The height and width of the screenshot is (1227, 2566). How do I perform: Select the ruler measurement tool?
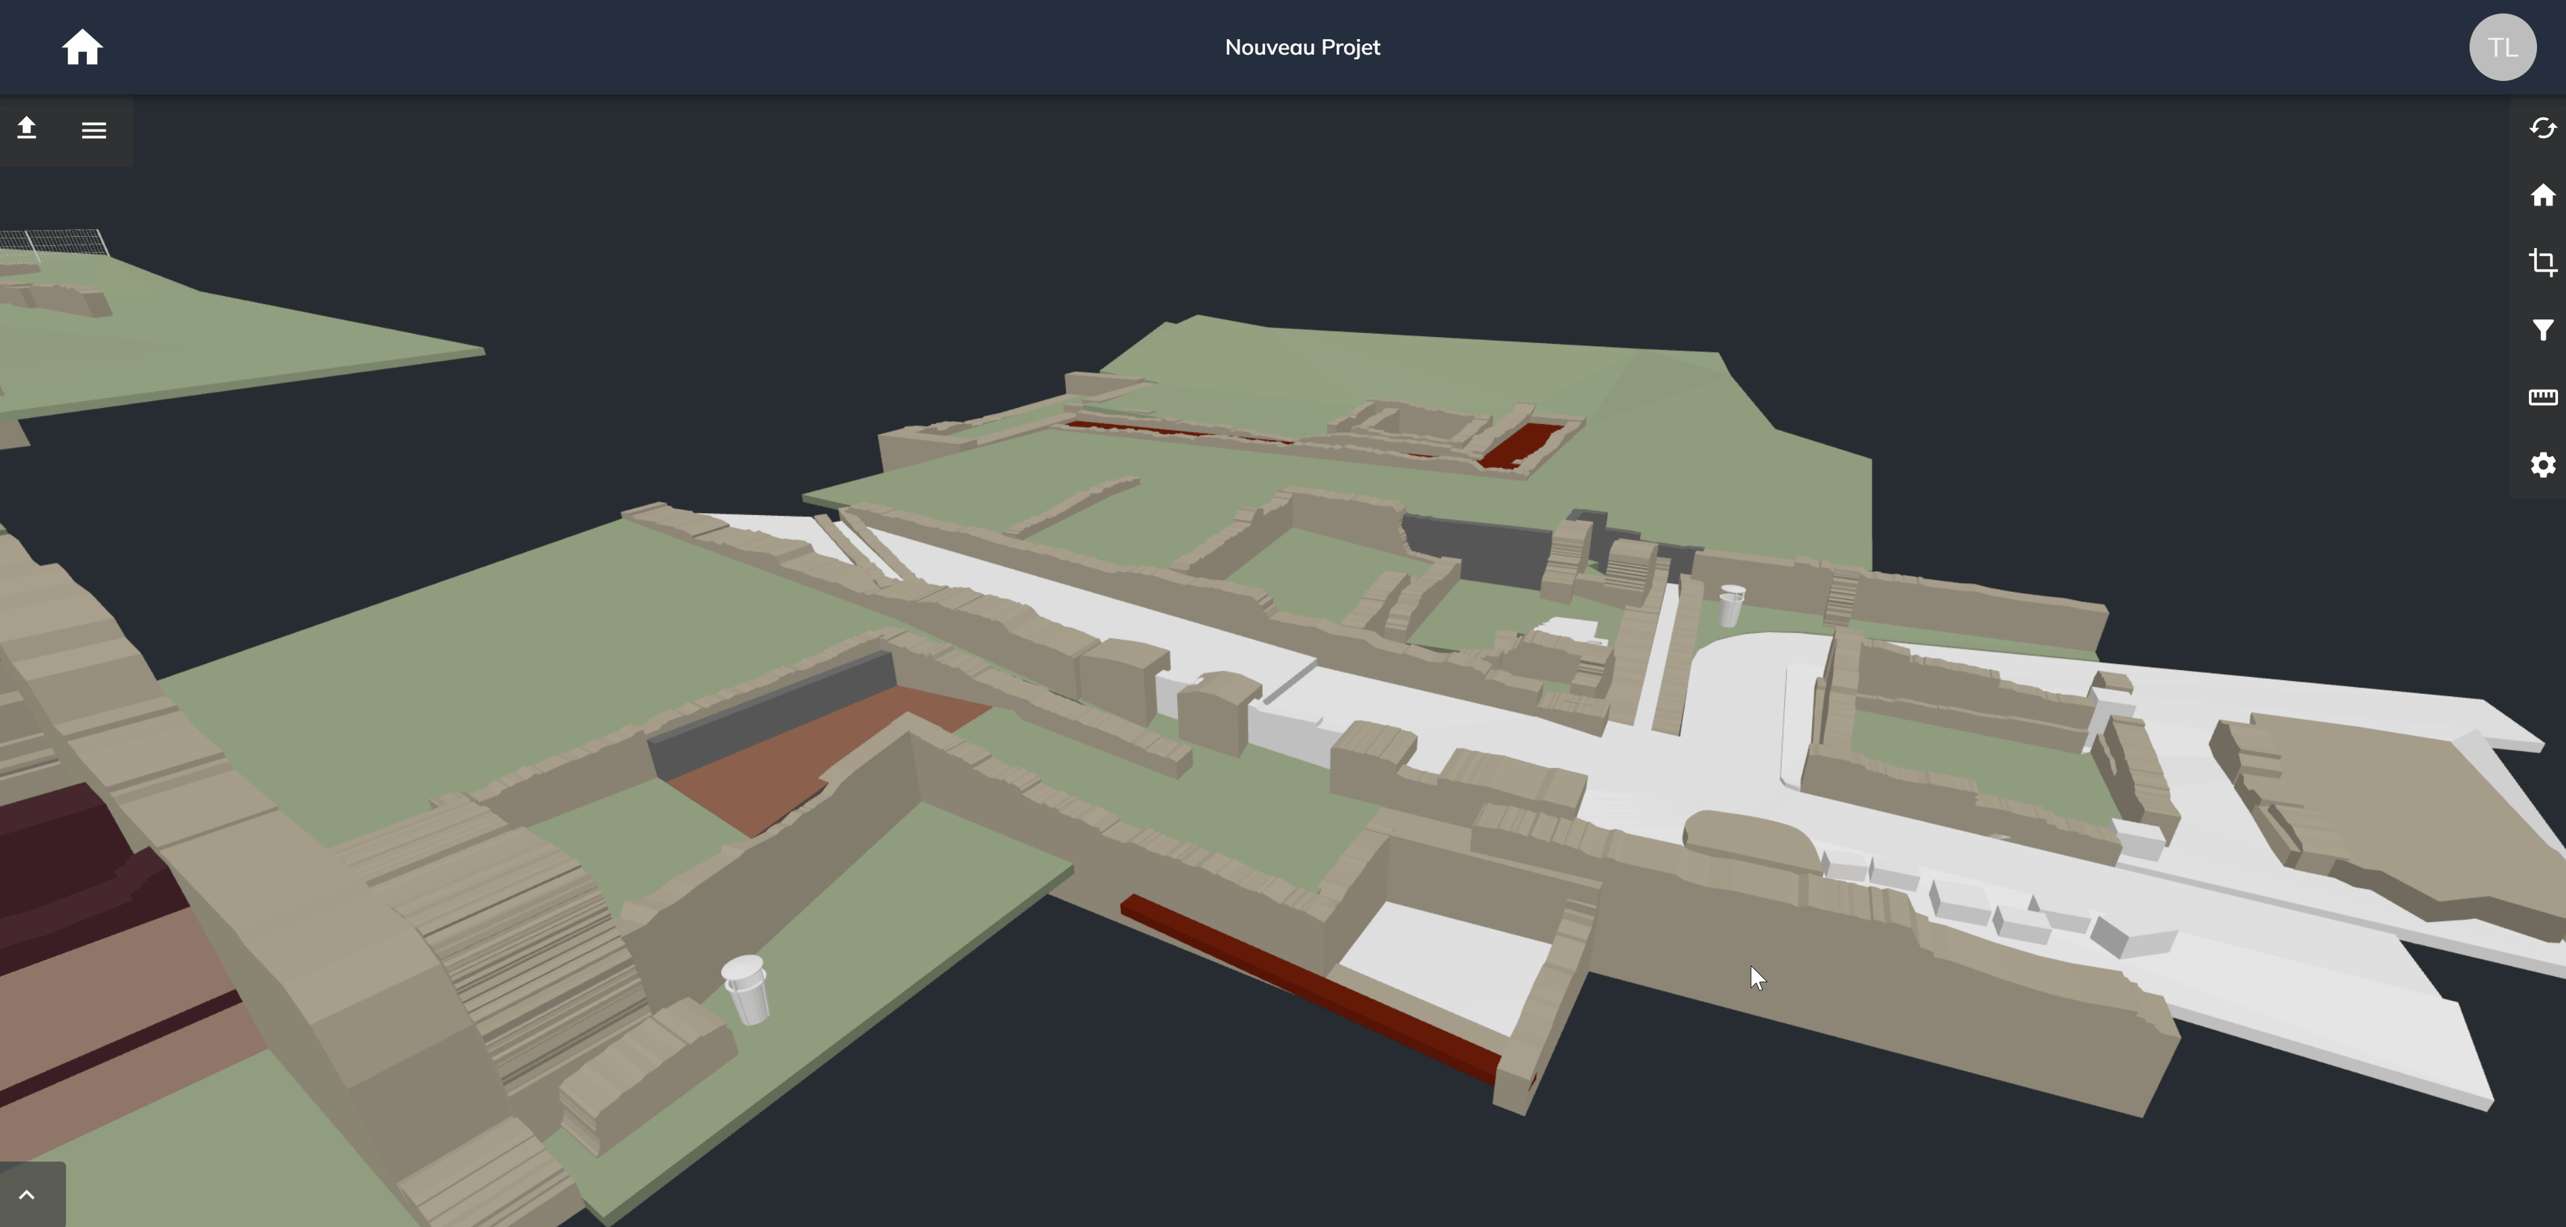(2543, 397)
